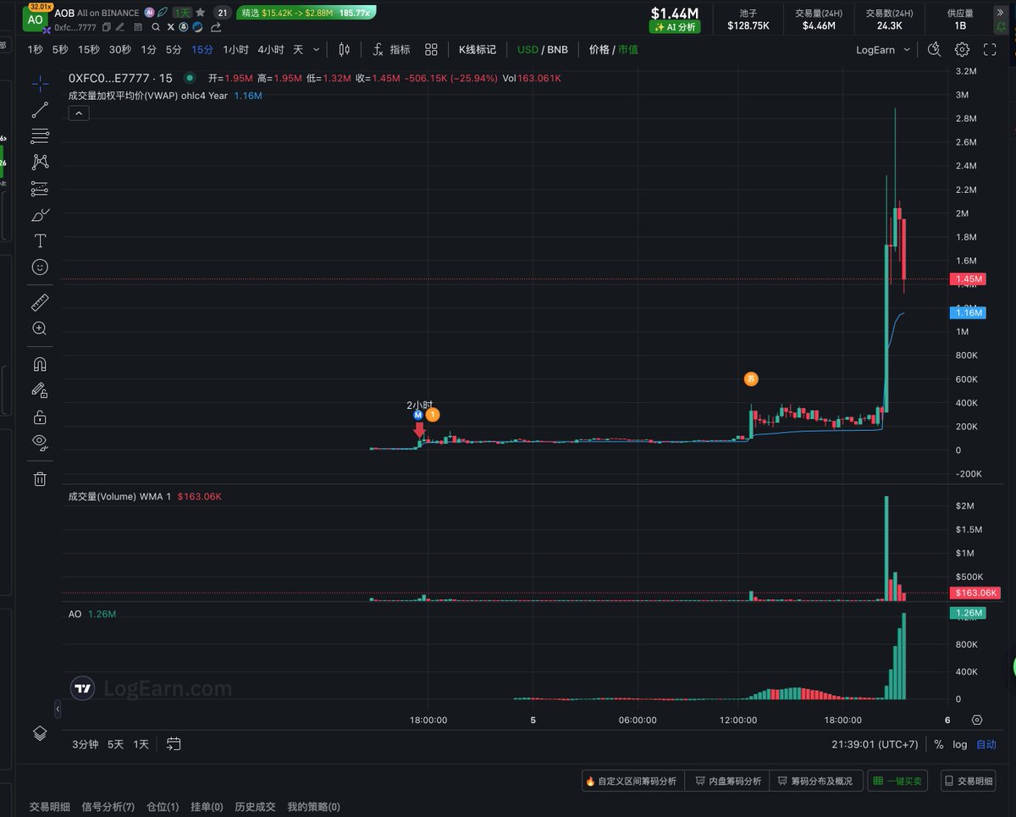Open the go-to-date calendar icon
This screenshot has height=817, width=1016.
[x=174, y=744]
